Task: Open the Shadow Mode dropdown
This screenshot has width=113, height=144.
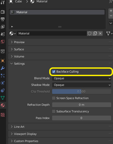Action: click(x=82, y=85)
